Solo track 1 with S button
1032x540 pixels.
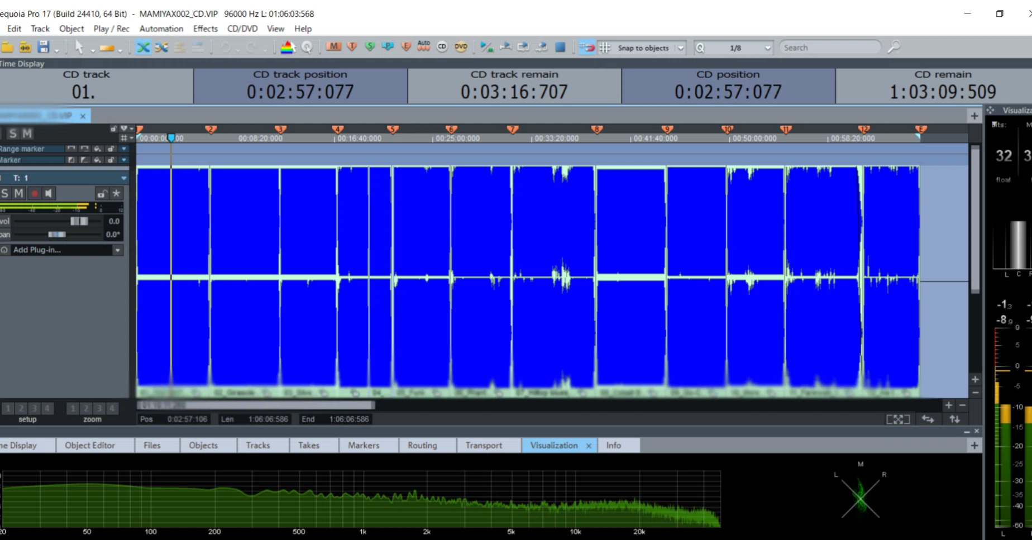coord(5,193)
